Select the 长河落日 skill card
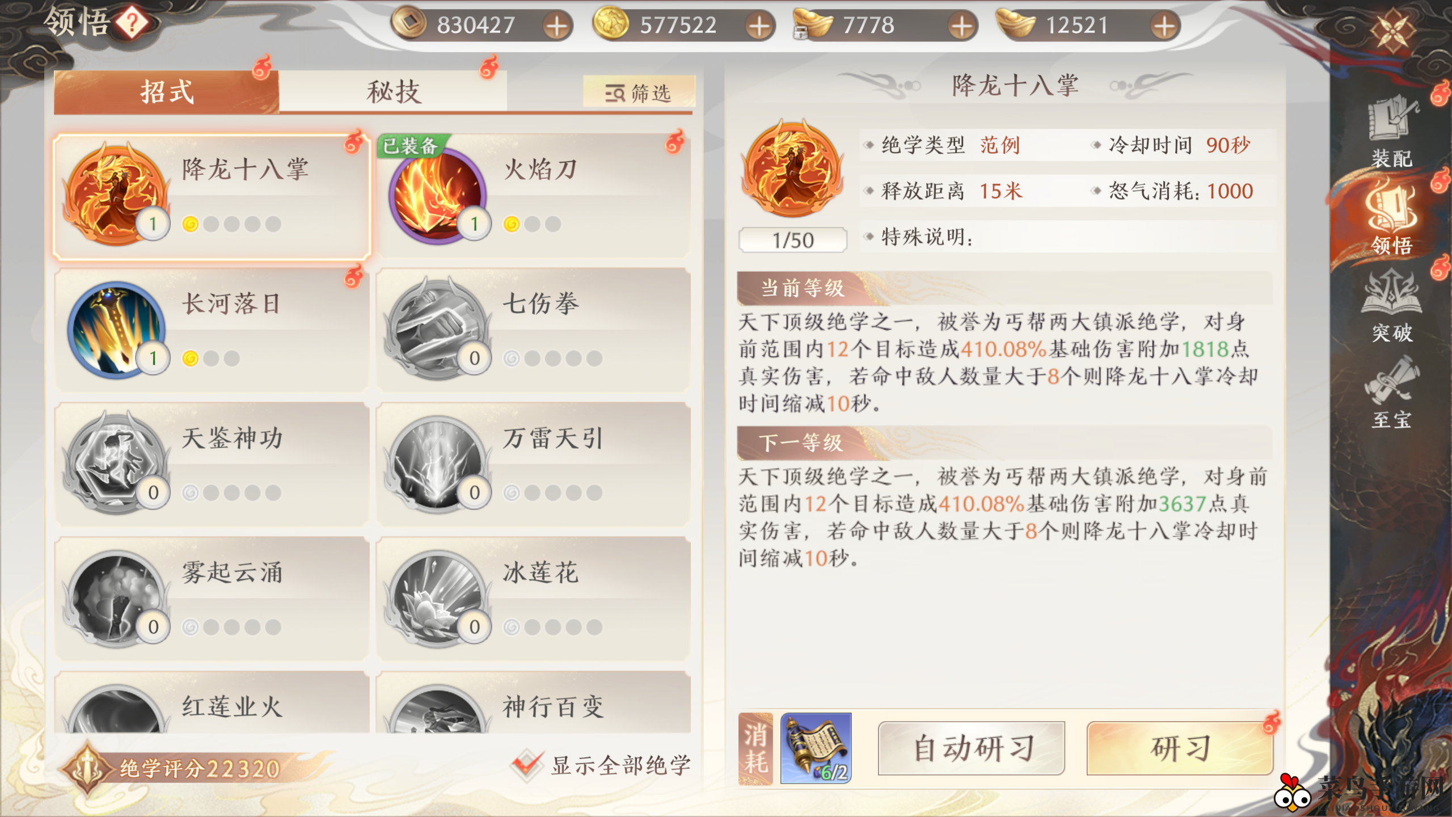1452x817 pixels. 212,330
